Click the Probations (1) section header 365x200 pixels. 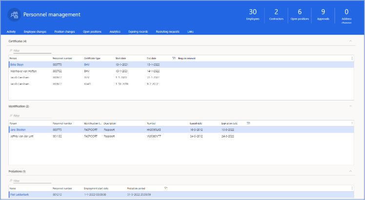point(17,171)
